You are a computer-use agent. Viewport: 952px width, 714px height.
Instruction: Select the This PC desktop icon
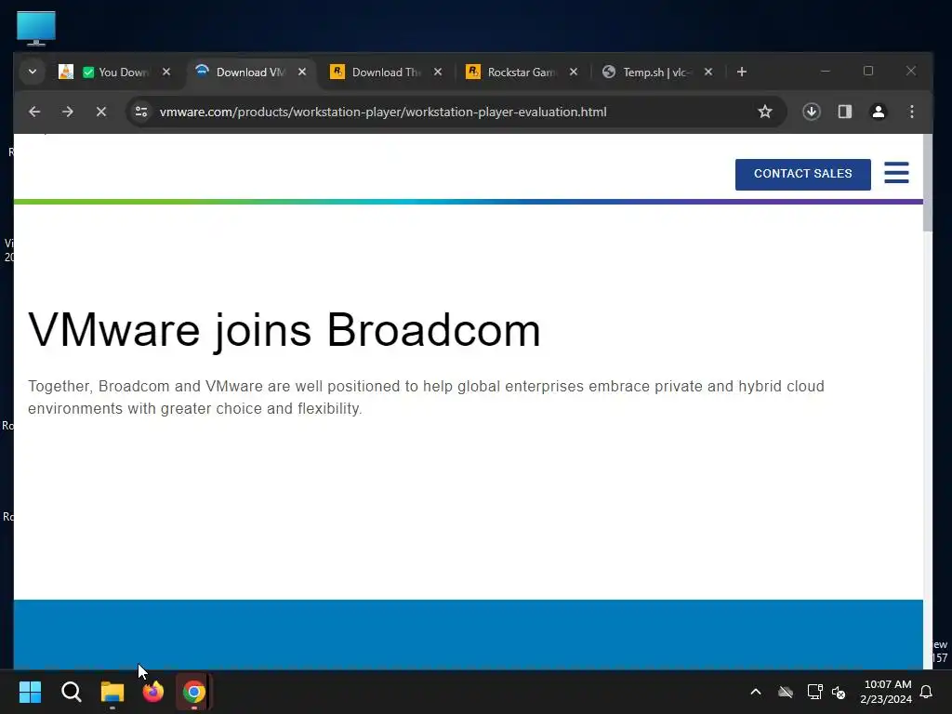[x=36, y=29]
